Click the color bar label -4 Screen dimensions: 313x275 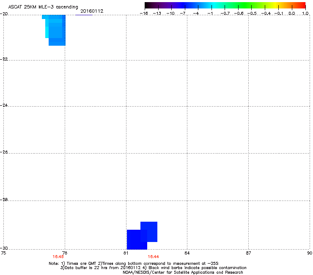click(x=196, y=14)
